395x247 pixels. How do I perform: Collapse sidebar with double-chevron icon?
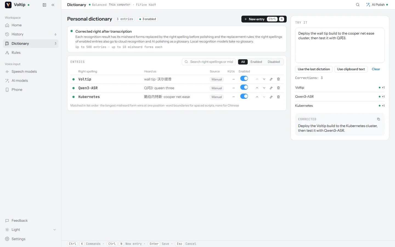click(x=53, y=5)
